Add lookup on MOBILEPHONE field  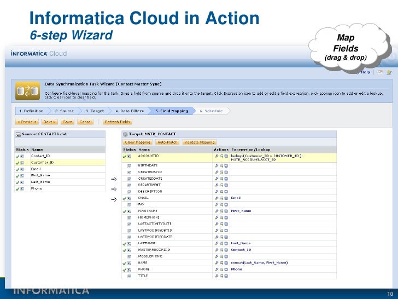221,256
